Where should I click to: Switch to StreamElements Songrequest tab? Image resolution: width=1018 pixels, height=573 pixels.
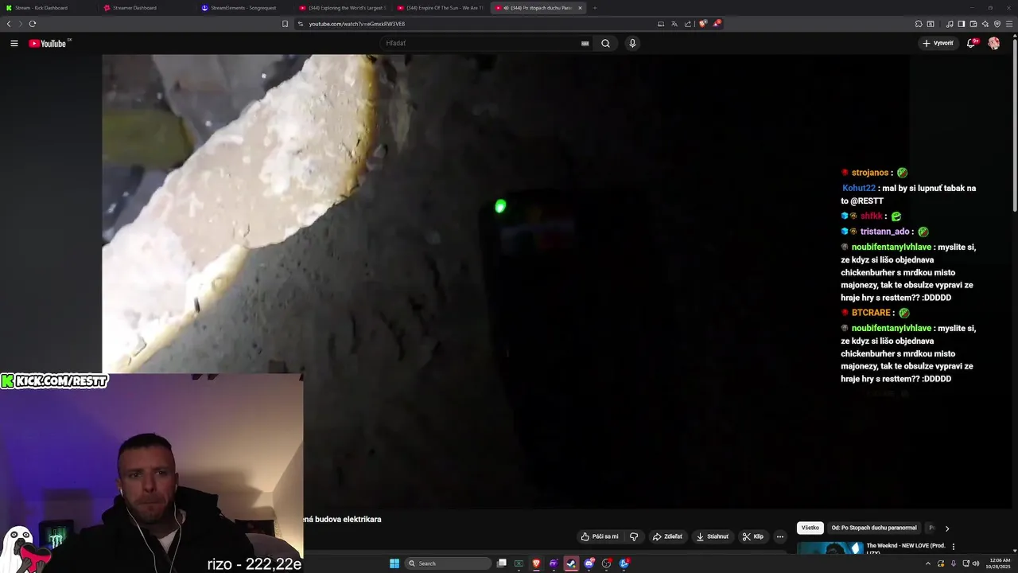245,8
